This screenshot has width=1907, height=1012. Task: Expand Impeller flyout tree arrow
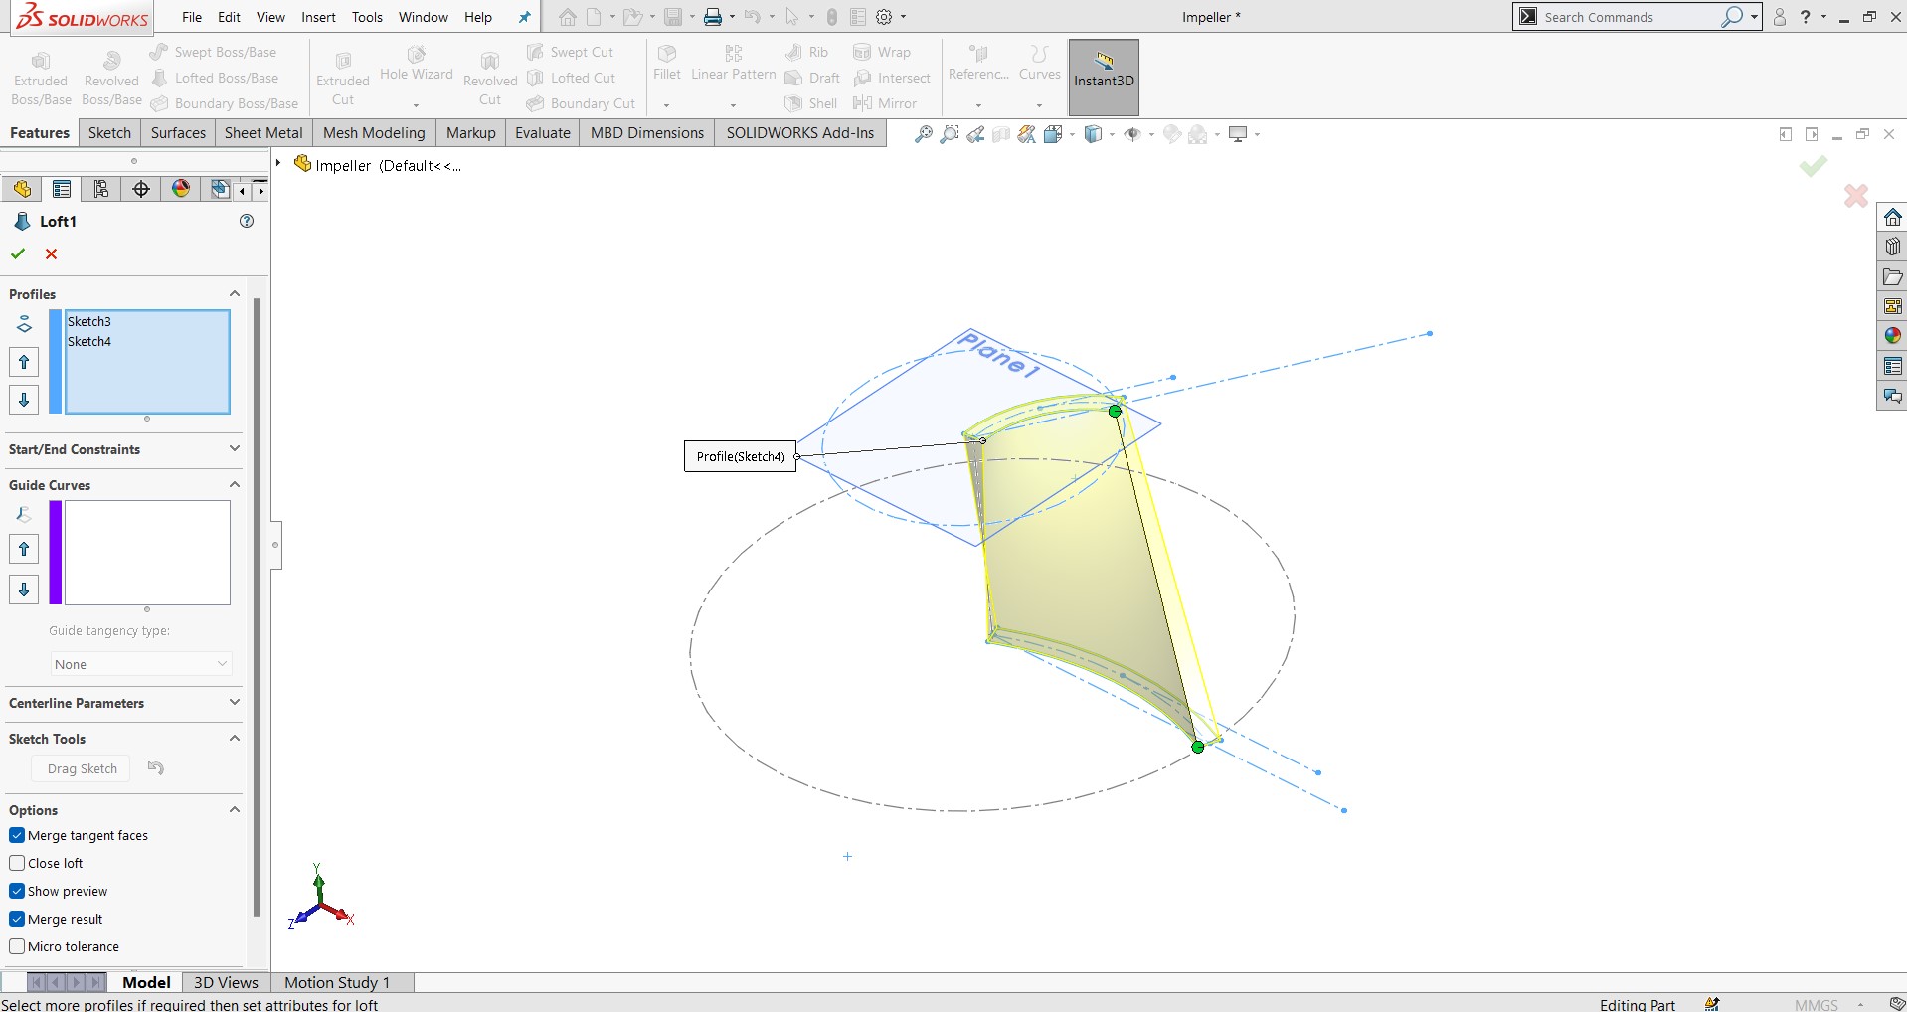[278, 164]
